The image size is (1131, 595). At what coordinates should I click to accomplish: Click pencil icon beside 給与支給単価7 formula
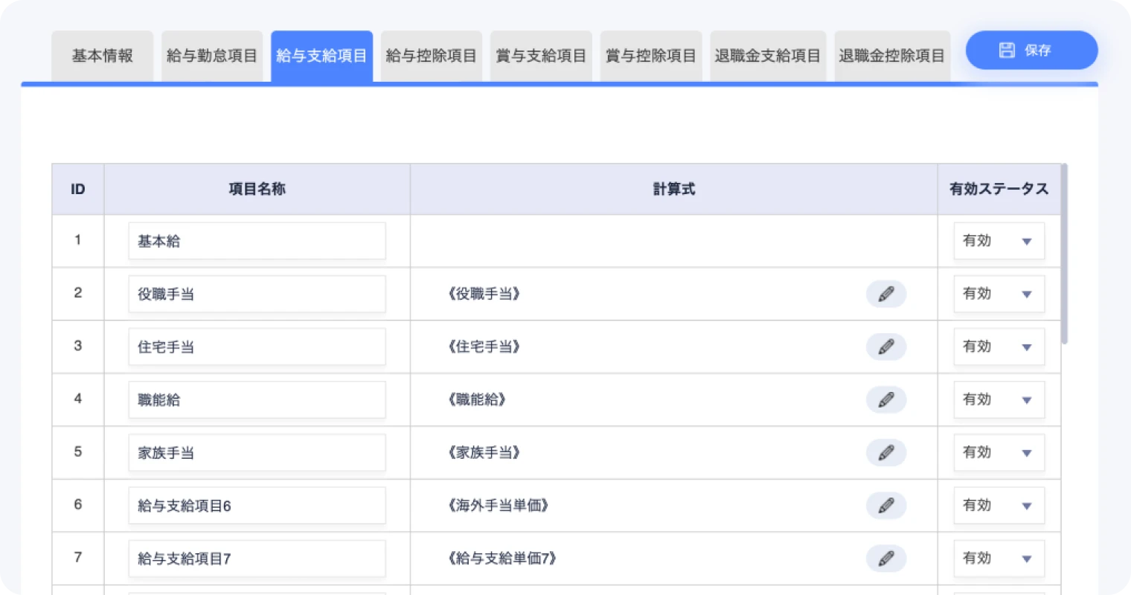pyautogui.click(x=885, y=559)
